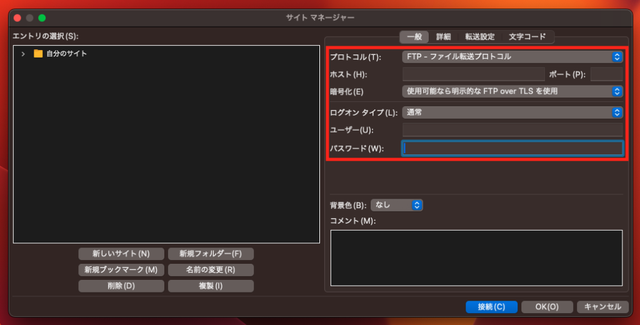Click the ポート input field

click(x=606, y=74)
